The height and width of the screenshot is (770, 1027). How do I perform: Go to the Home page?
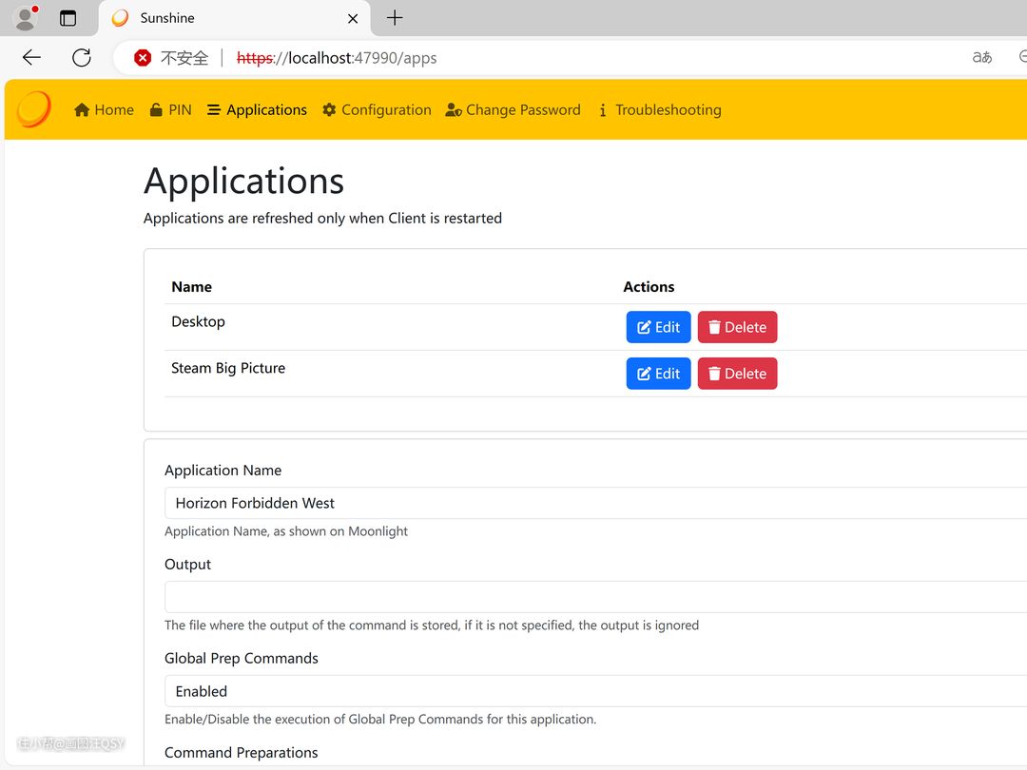click(105, 110)
